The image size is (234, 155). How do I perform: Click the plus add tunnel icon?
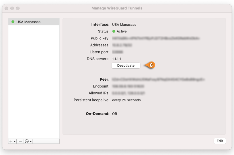11,141
